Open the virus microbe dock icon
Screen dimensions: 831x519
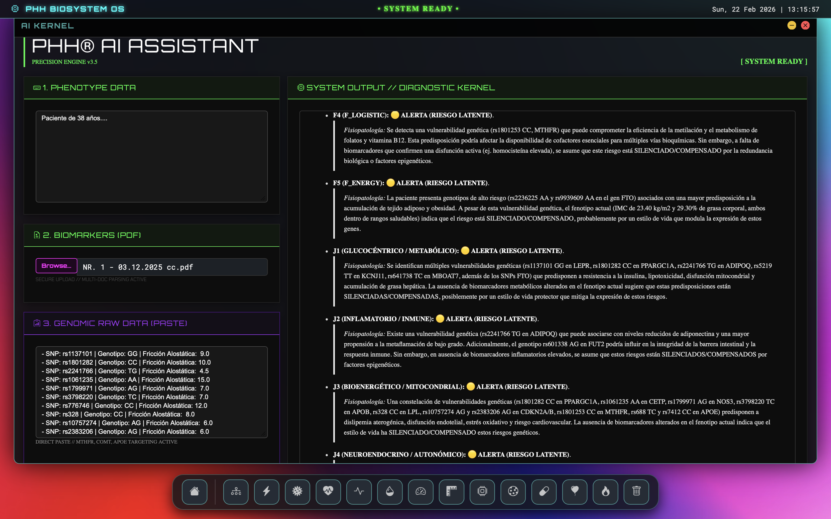297,491
